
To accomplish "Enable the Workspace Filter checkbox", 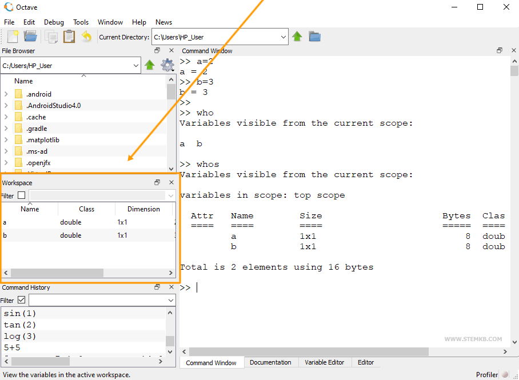I will [x=20, y=194].
